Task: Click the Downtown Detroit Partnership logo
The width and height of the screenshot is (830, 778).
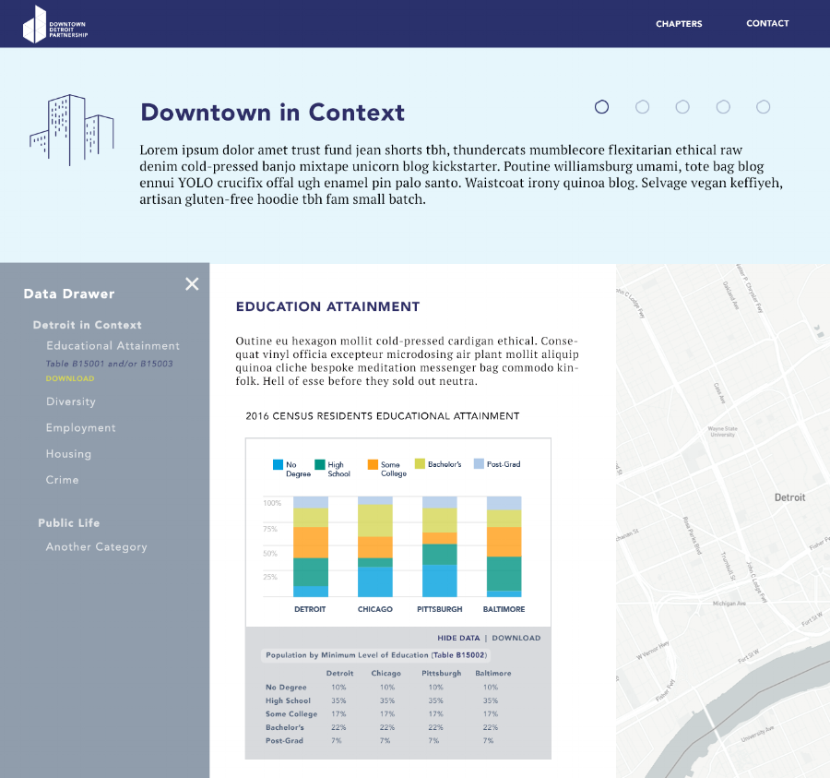Action: tap(55, 24)
